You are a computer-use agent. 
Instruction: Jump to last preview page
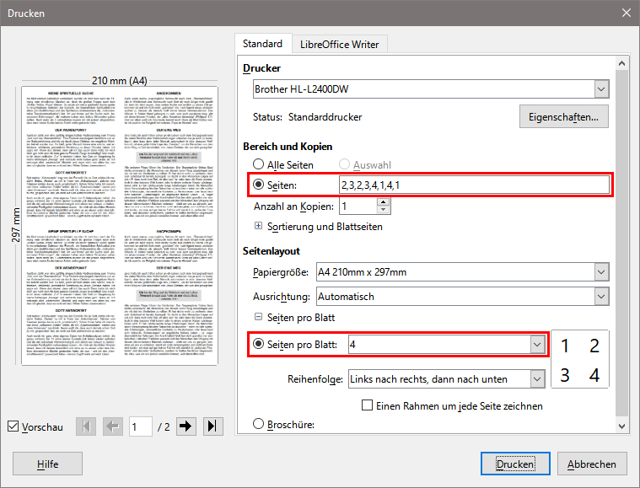point(212,426)
